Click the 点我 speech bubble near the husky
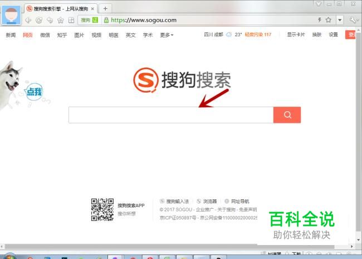The image size is (362, 259). click(x=34, y=92)
